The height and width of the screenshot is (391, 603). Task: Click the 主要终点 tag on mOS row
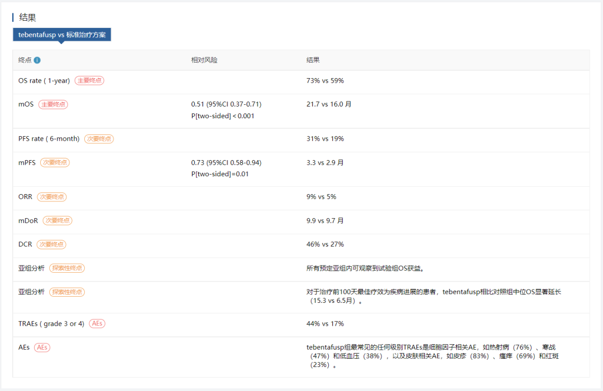53,104
